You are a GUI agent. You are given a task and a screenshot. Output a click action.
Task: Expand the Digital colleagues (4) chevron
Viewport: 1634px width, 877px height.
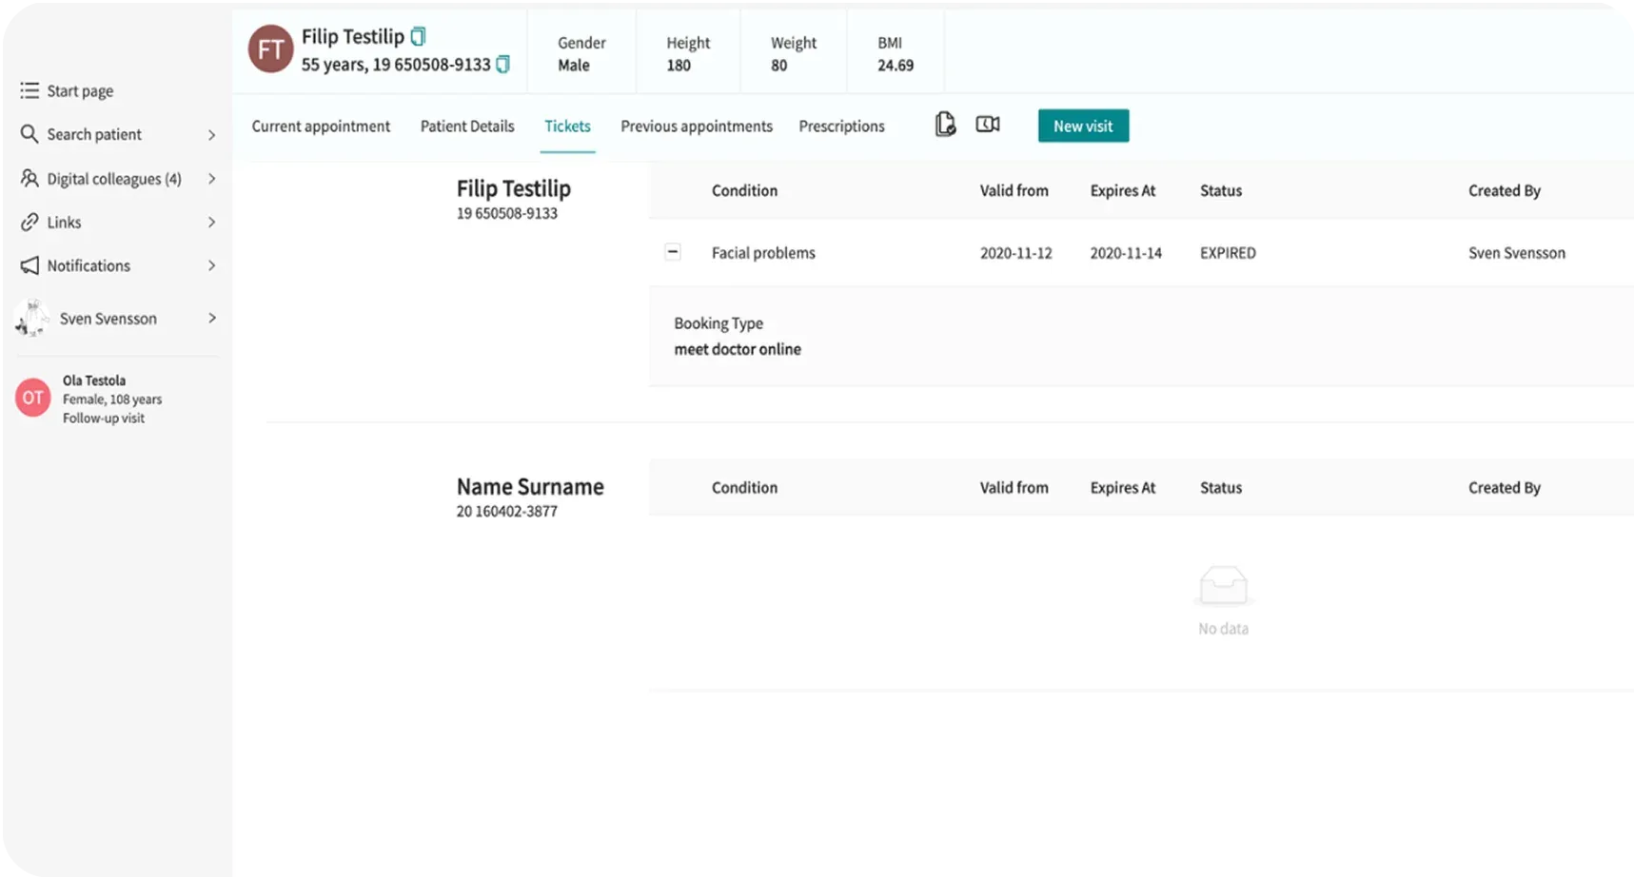(211, 179)
